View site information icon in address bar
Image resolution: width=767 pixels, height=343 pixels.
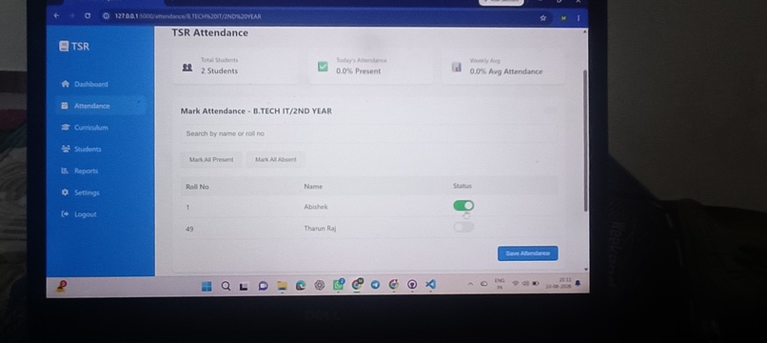106,16
